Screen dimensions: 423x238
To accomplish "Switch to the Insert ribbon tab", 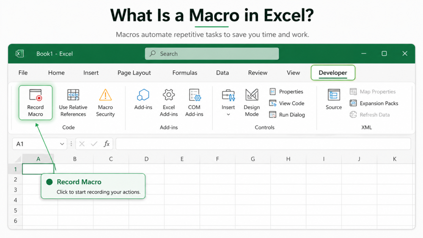I will click(x=91, y=73).
